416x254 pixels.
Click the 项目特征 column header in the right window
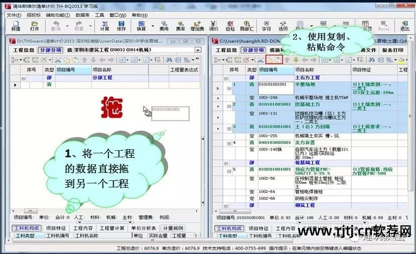point(374,70)
